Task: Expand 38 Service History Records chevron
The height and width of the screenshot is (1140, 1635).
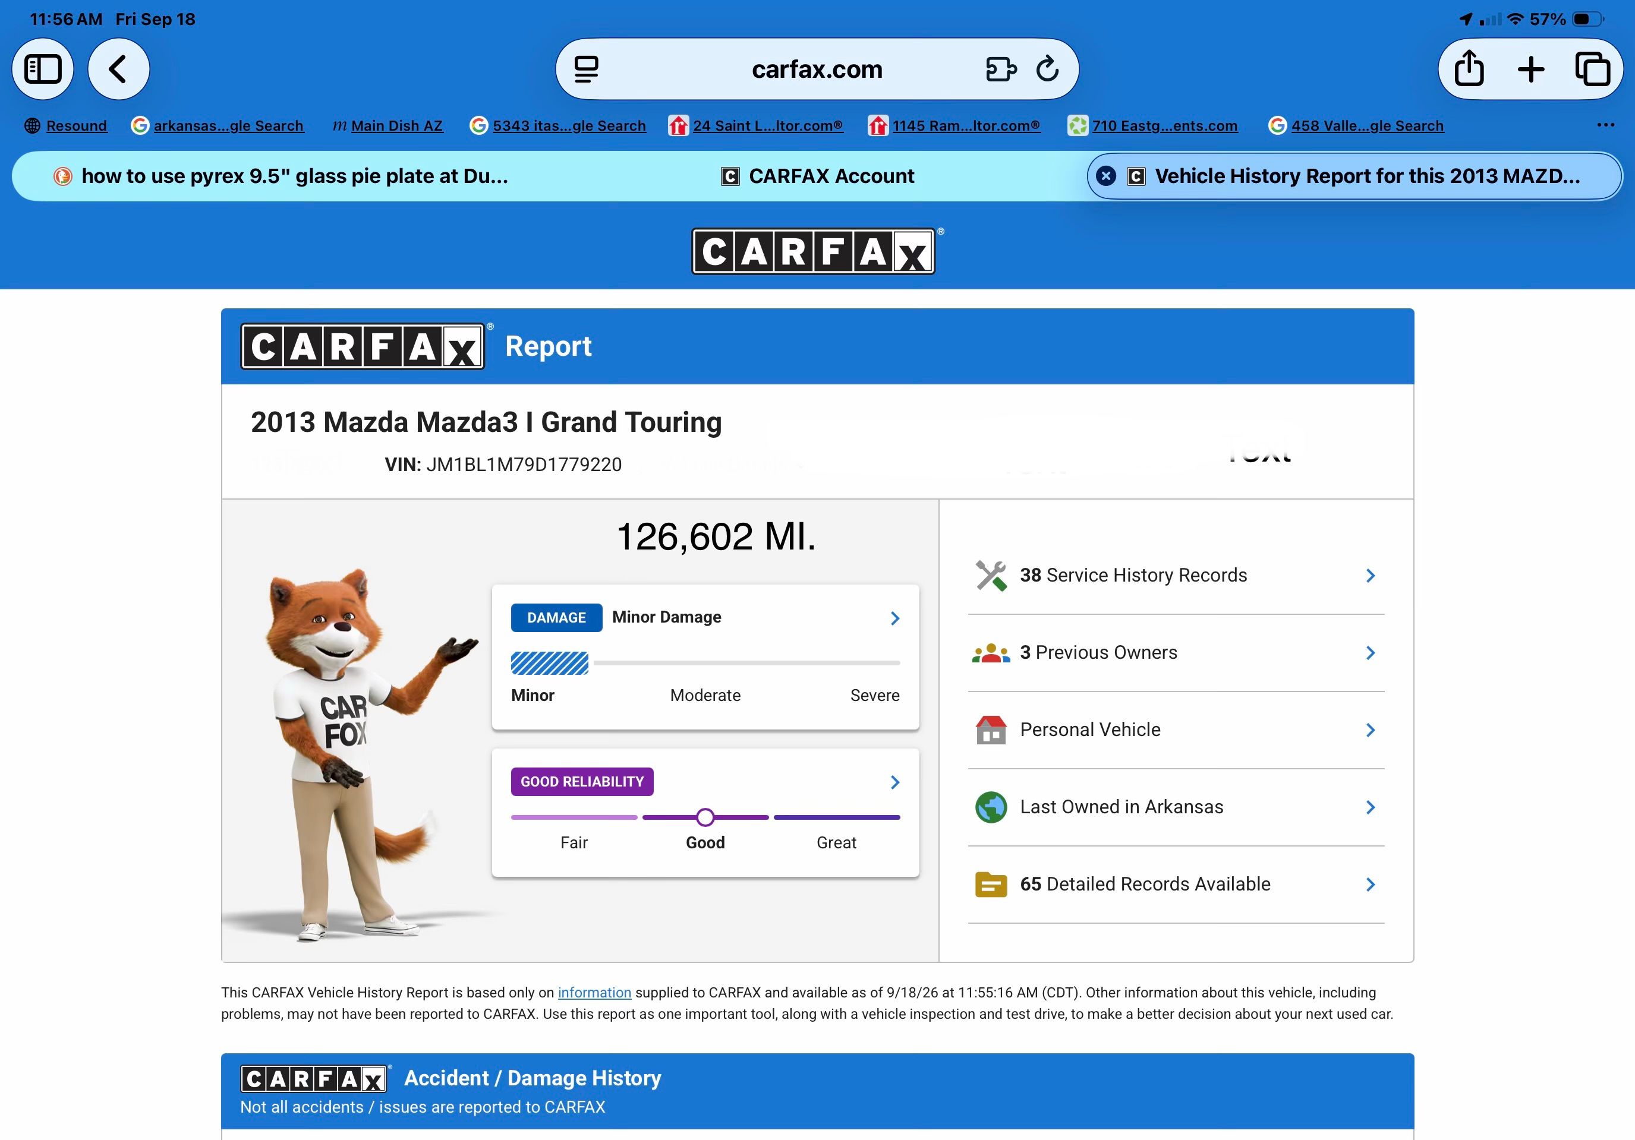Action: click(x=1371, y=576)
